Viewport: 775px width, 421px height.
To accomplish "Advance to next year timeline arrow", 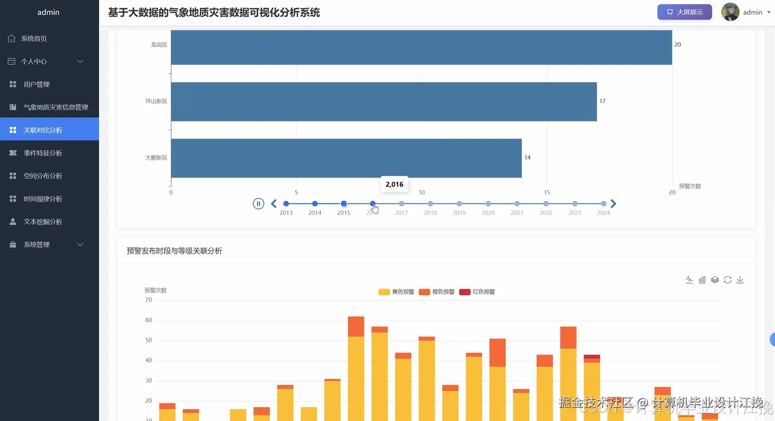I will [x=613, y=204].
